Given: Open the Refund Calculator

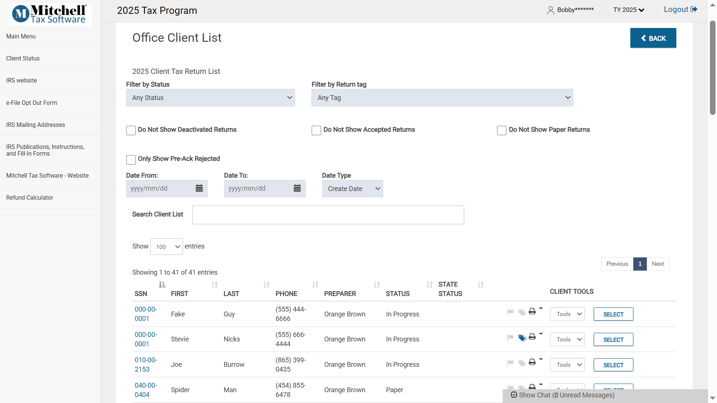Looking at the screenshot, I should pos(50,197).
